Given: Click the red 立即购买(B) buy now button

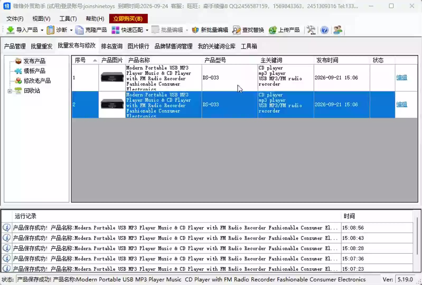Looking at the screenshot, I should coord(128,18).
